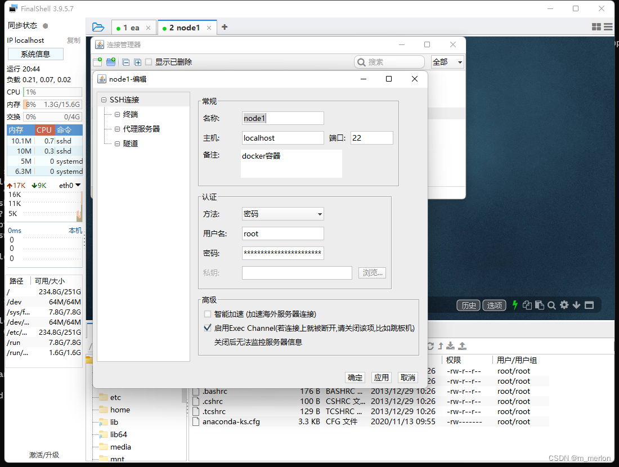This screenshot has height=467, width=619.
Task: Click the 历史 history button
Action: coord(469,305)
